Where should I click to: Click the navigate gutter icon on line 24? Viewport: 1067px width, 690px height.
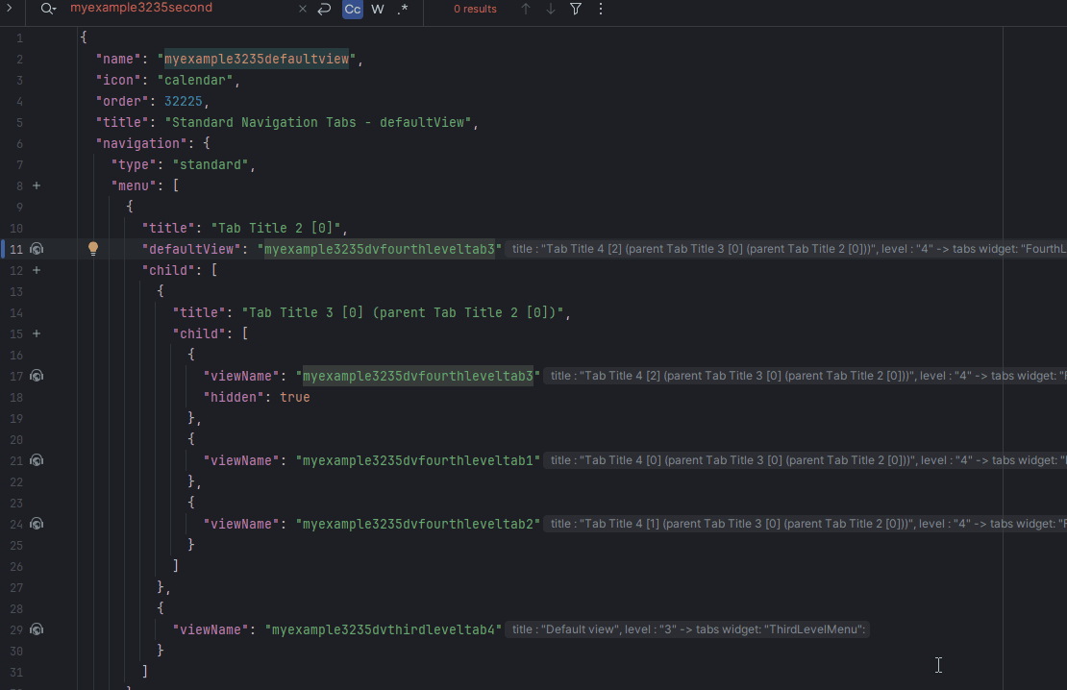37,524
